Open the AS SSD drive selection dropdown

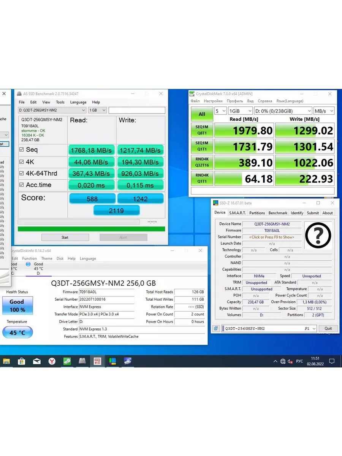tap(52, 110)
